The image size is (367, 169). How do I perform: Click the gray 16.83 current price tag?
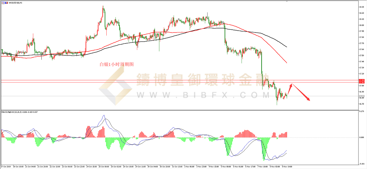point(361,96)
